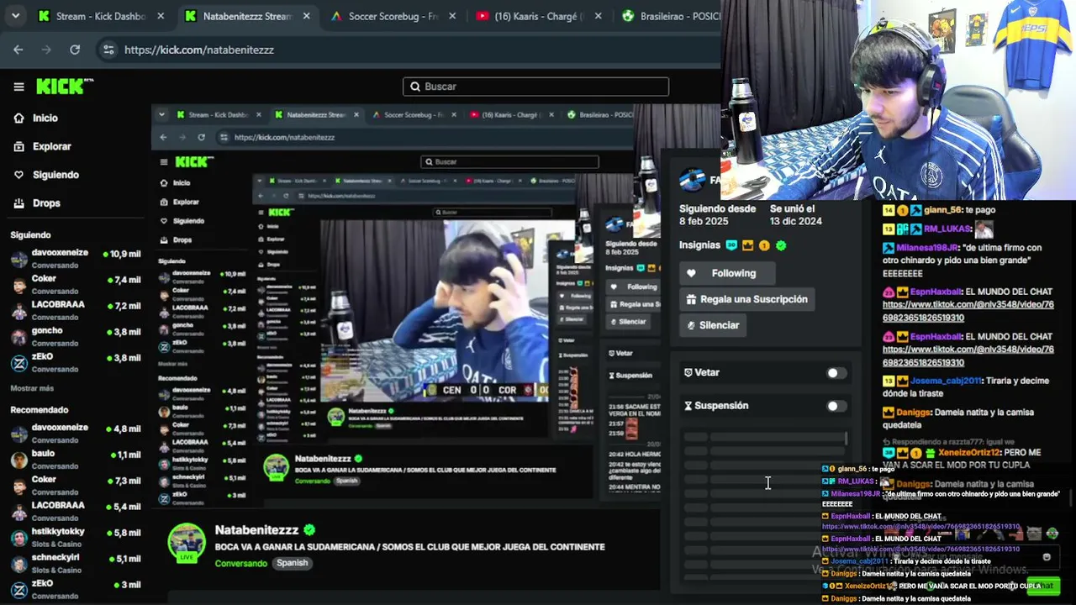Open Explorar in the Kick sidebar
Screen dimensions: 1076x605
click(x=42, y=146)
